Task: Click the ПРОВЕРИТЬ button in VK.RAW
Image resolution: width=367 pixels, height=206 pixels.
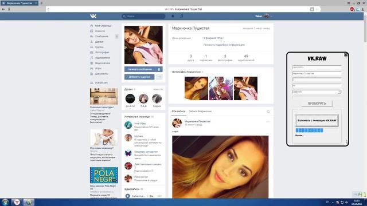Action: (x=317, y=104)
